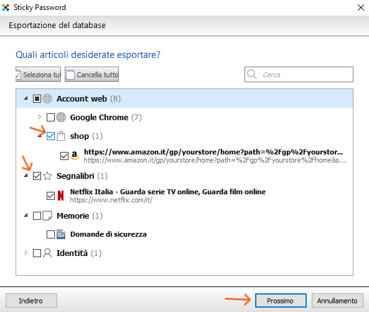Cancel export with the Annullamento button

(x=337, y=300)
